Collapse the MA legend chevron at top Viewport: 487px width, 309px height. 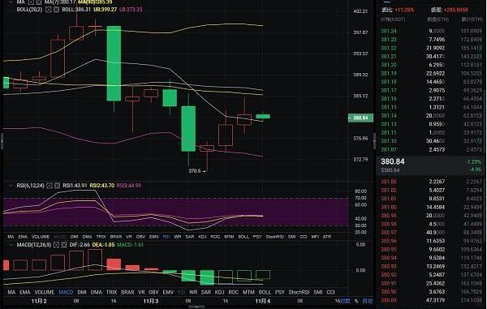tap(11, 2)
